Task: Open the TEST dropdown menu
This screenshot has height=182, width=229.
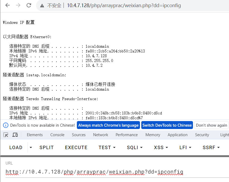Action: pos(107,147)
